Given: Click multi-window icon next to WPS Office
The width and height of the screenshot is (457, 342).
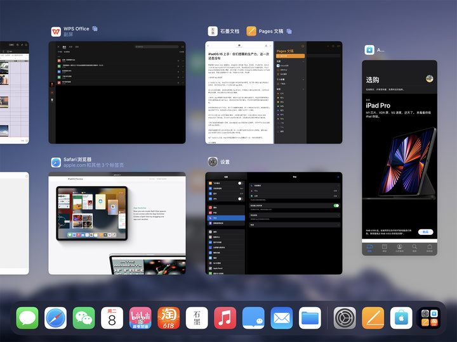Looking at the screenshot, I should (x=95, y=28).
